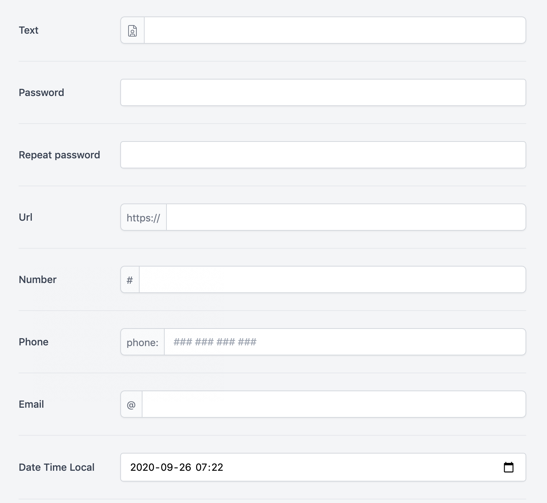This screenshot has height=503, width=547.
Task: Click the Repeat password label
Action: 59,155
